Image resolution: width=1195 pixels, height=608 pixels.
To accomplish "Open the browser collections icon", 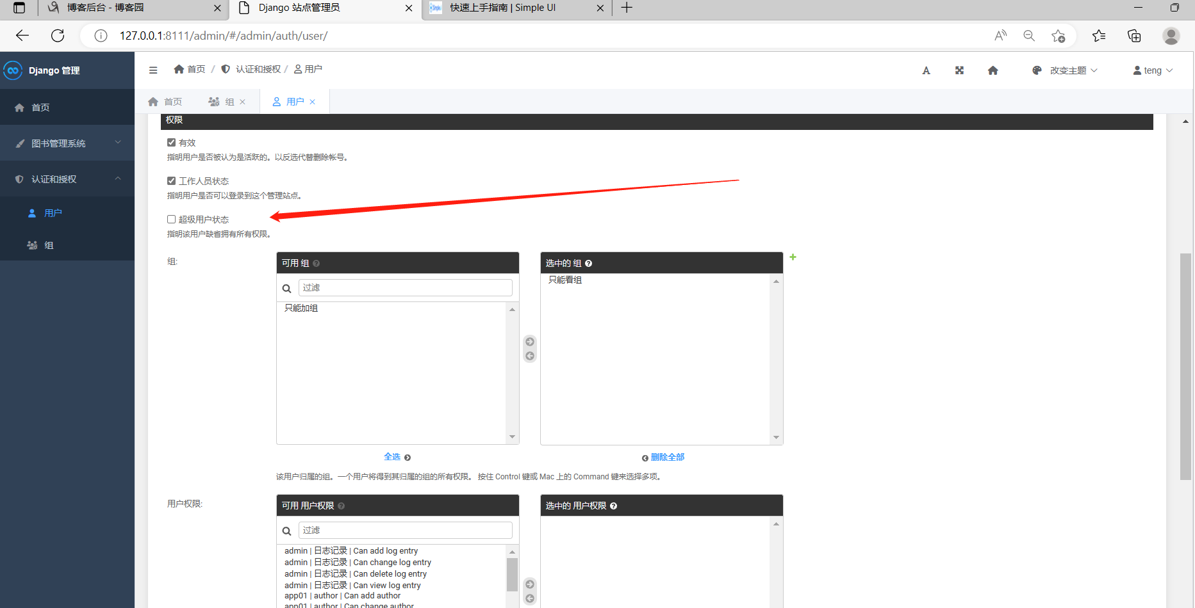I will tap(1134, 36).
